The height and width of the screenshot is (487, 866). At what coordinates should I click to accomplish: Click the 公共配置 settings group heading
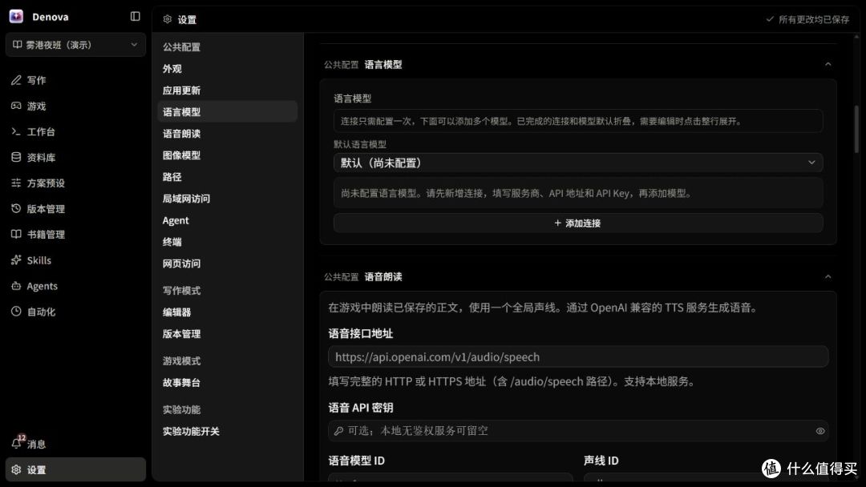pos(182,47)
